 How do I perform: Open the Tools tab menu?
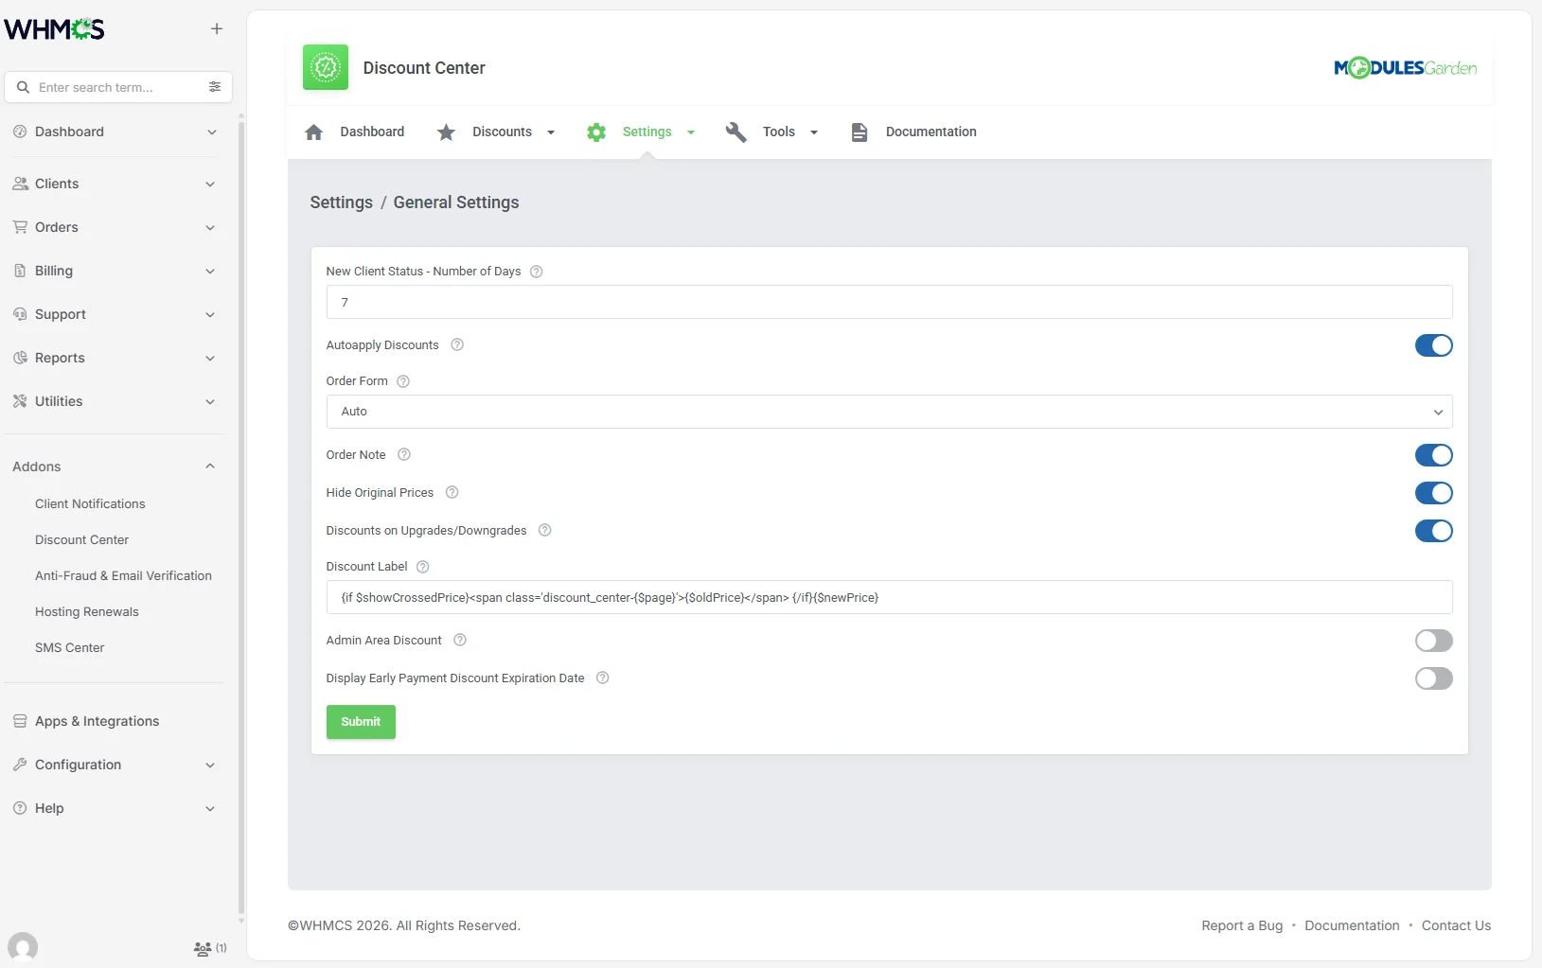(772, 132)
